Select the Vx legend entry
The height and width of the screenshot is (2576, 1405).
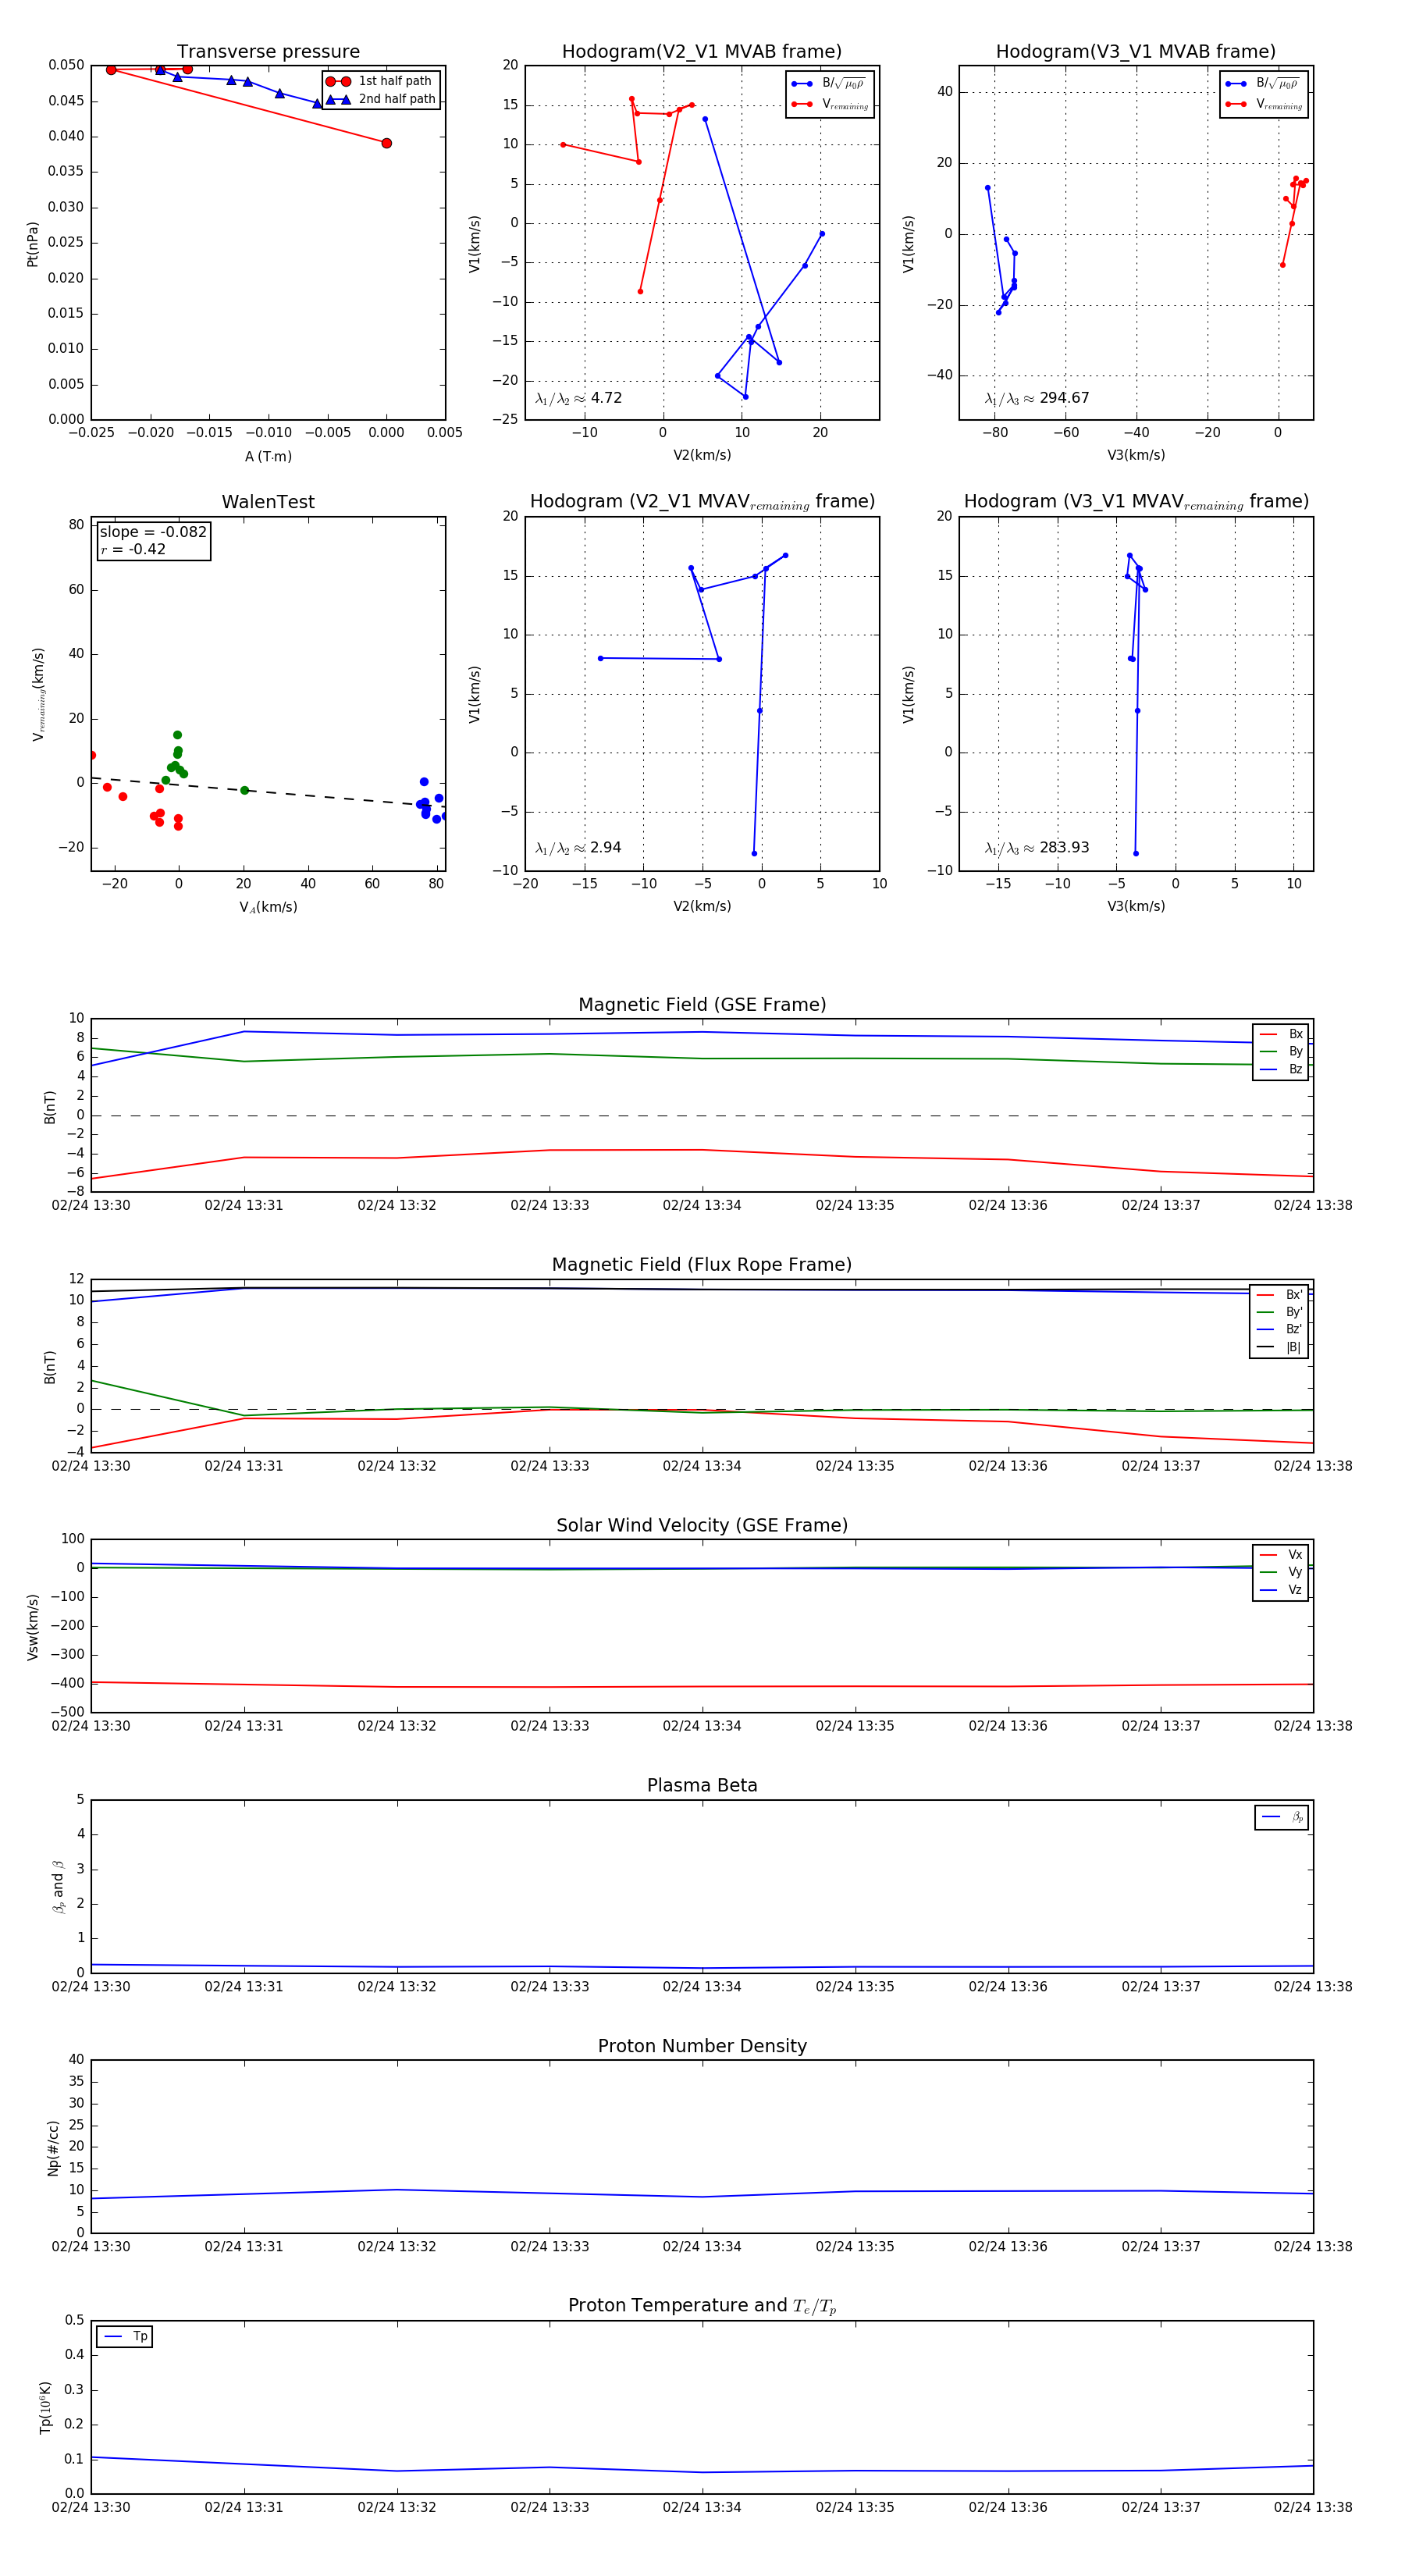tap(1281, 1554)
